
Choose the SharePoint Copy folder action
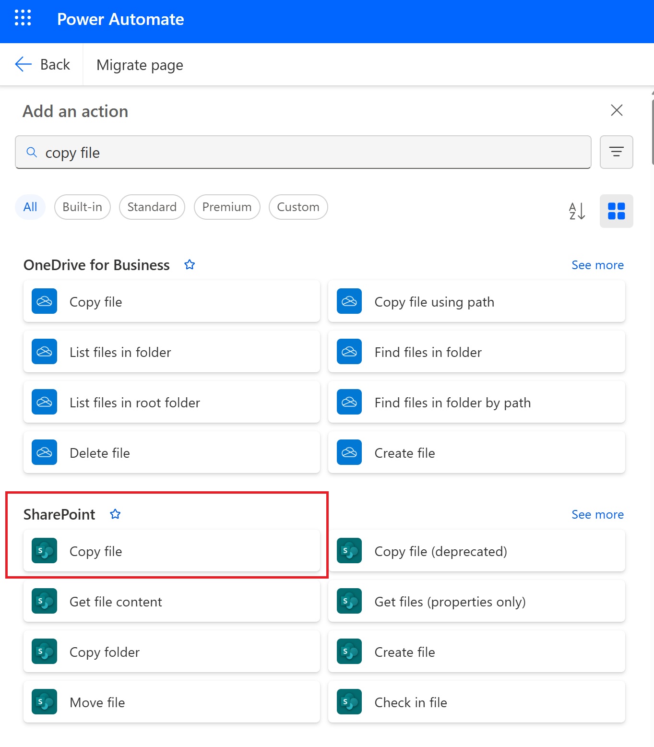pos(171,652)
